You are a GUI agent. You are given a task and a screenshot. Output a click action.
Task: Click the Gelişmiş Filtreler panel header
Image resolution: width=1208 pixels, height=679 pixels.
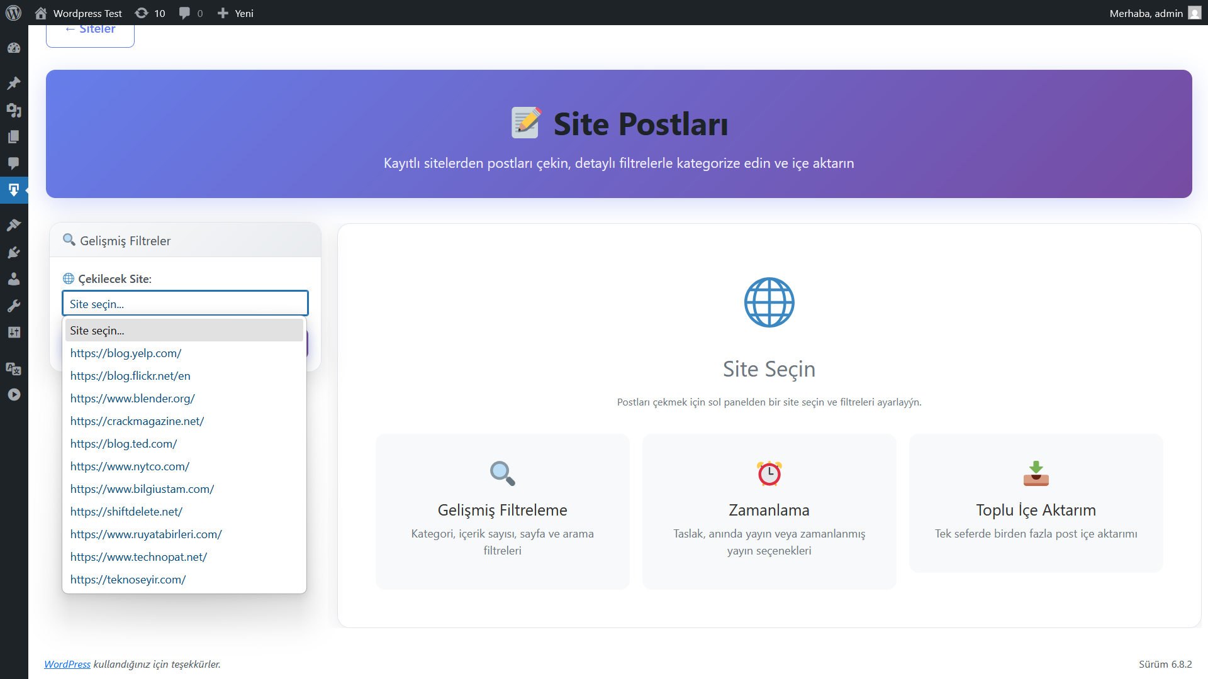coord(185,240)
